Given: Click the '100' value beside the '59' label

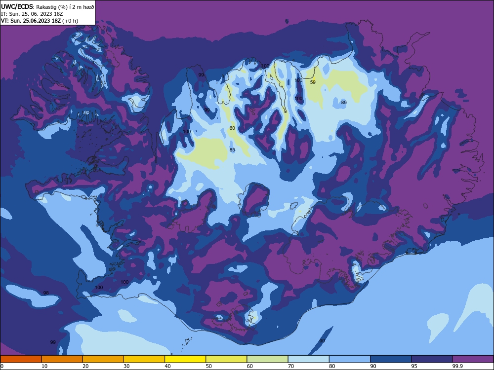Looking at the screenshot, I should (x=298, y=80).
